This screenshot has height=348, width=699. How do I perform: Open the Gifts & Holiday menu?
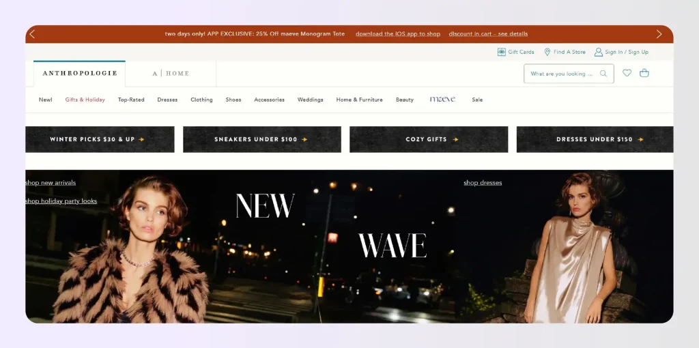(85, 100)
